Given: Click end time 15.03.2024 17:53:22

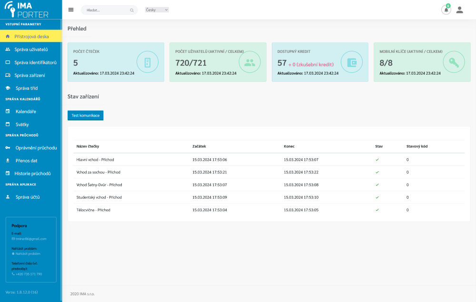Looking at the screenshot, I should (x=301, y=172).
